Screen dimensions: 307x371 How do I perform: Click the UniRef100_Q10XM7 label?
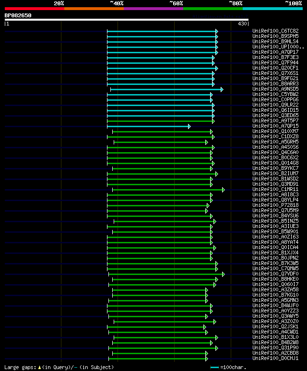point(275,132)
